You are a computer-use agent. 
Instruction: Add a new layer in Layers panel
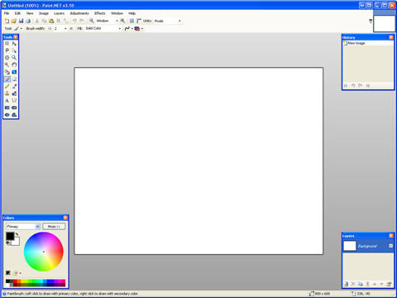346,284
